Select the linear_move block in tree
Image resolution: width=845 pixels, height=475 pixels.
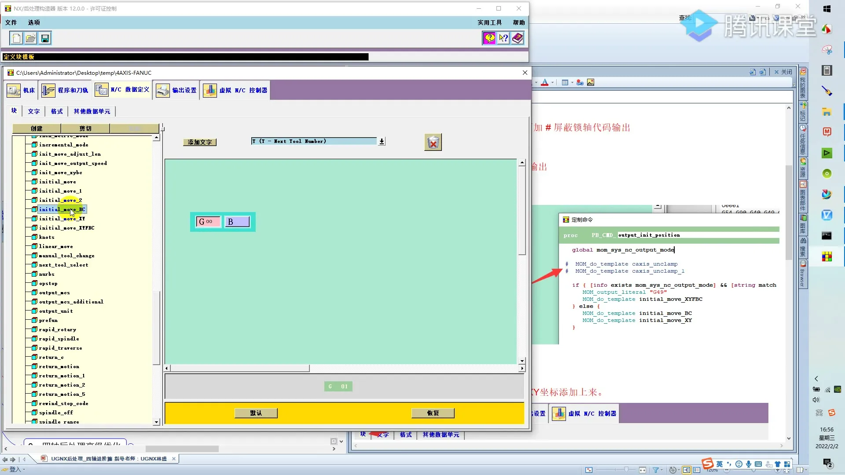tap(56, 246)
